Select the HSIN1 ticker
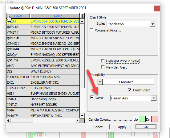This screenshot has width=170, height=138. 18,99
